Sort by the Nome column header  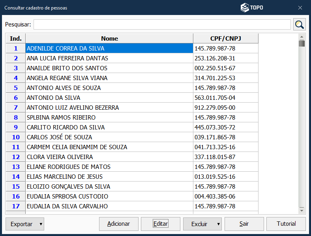[109, 38]
